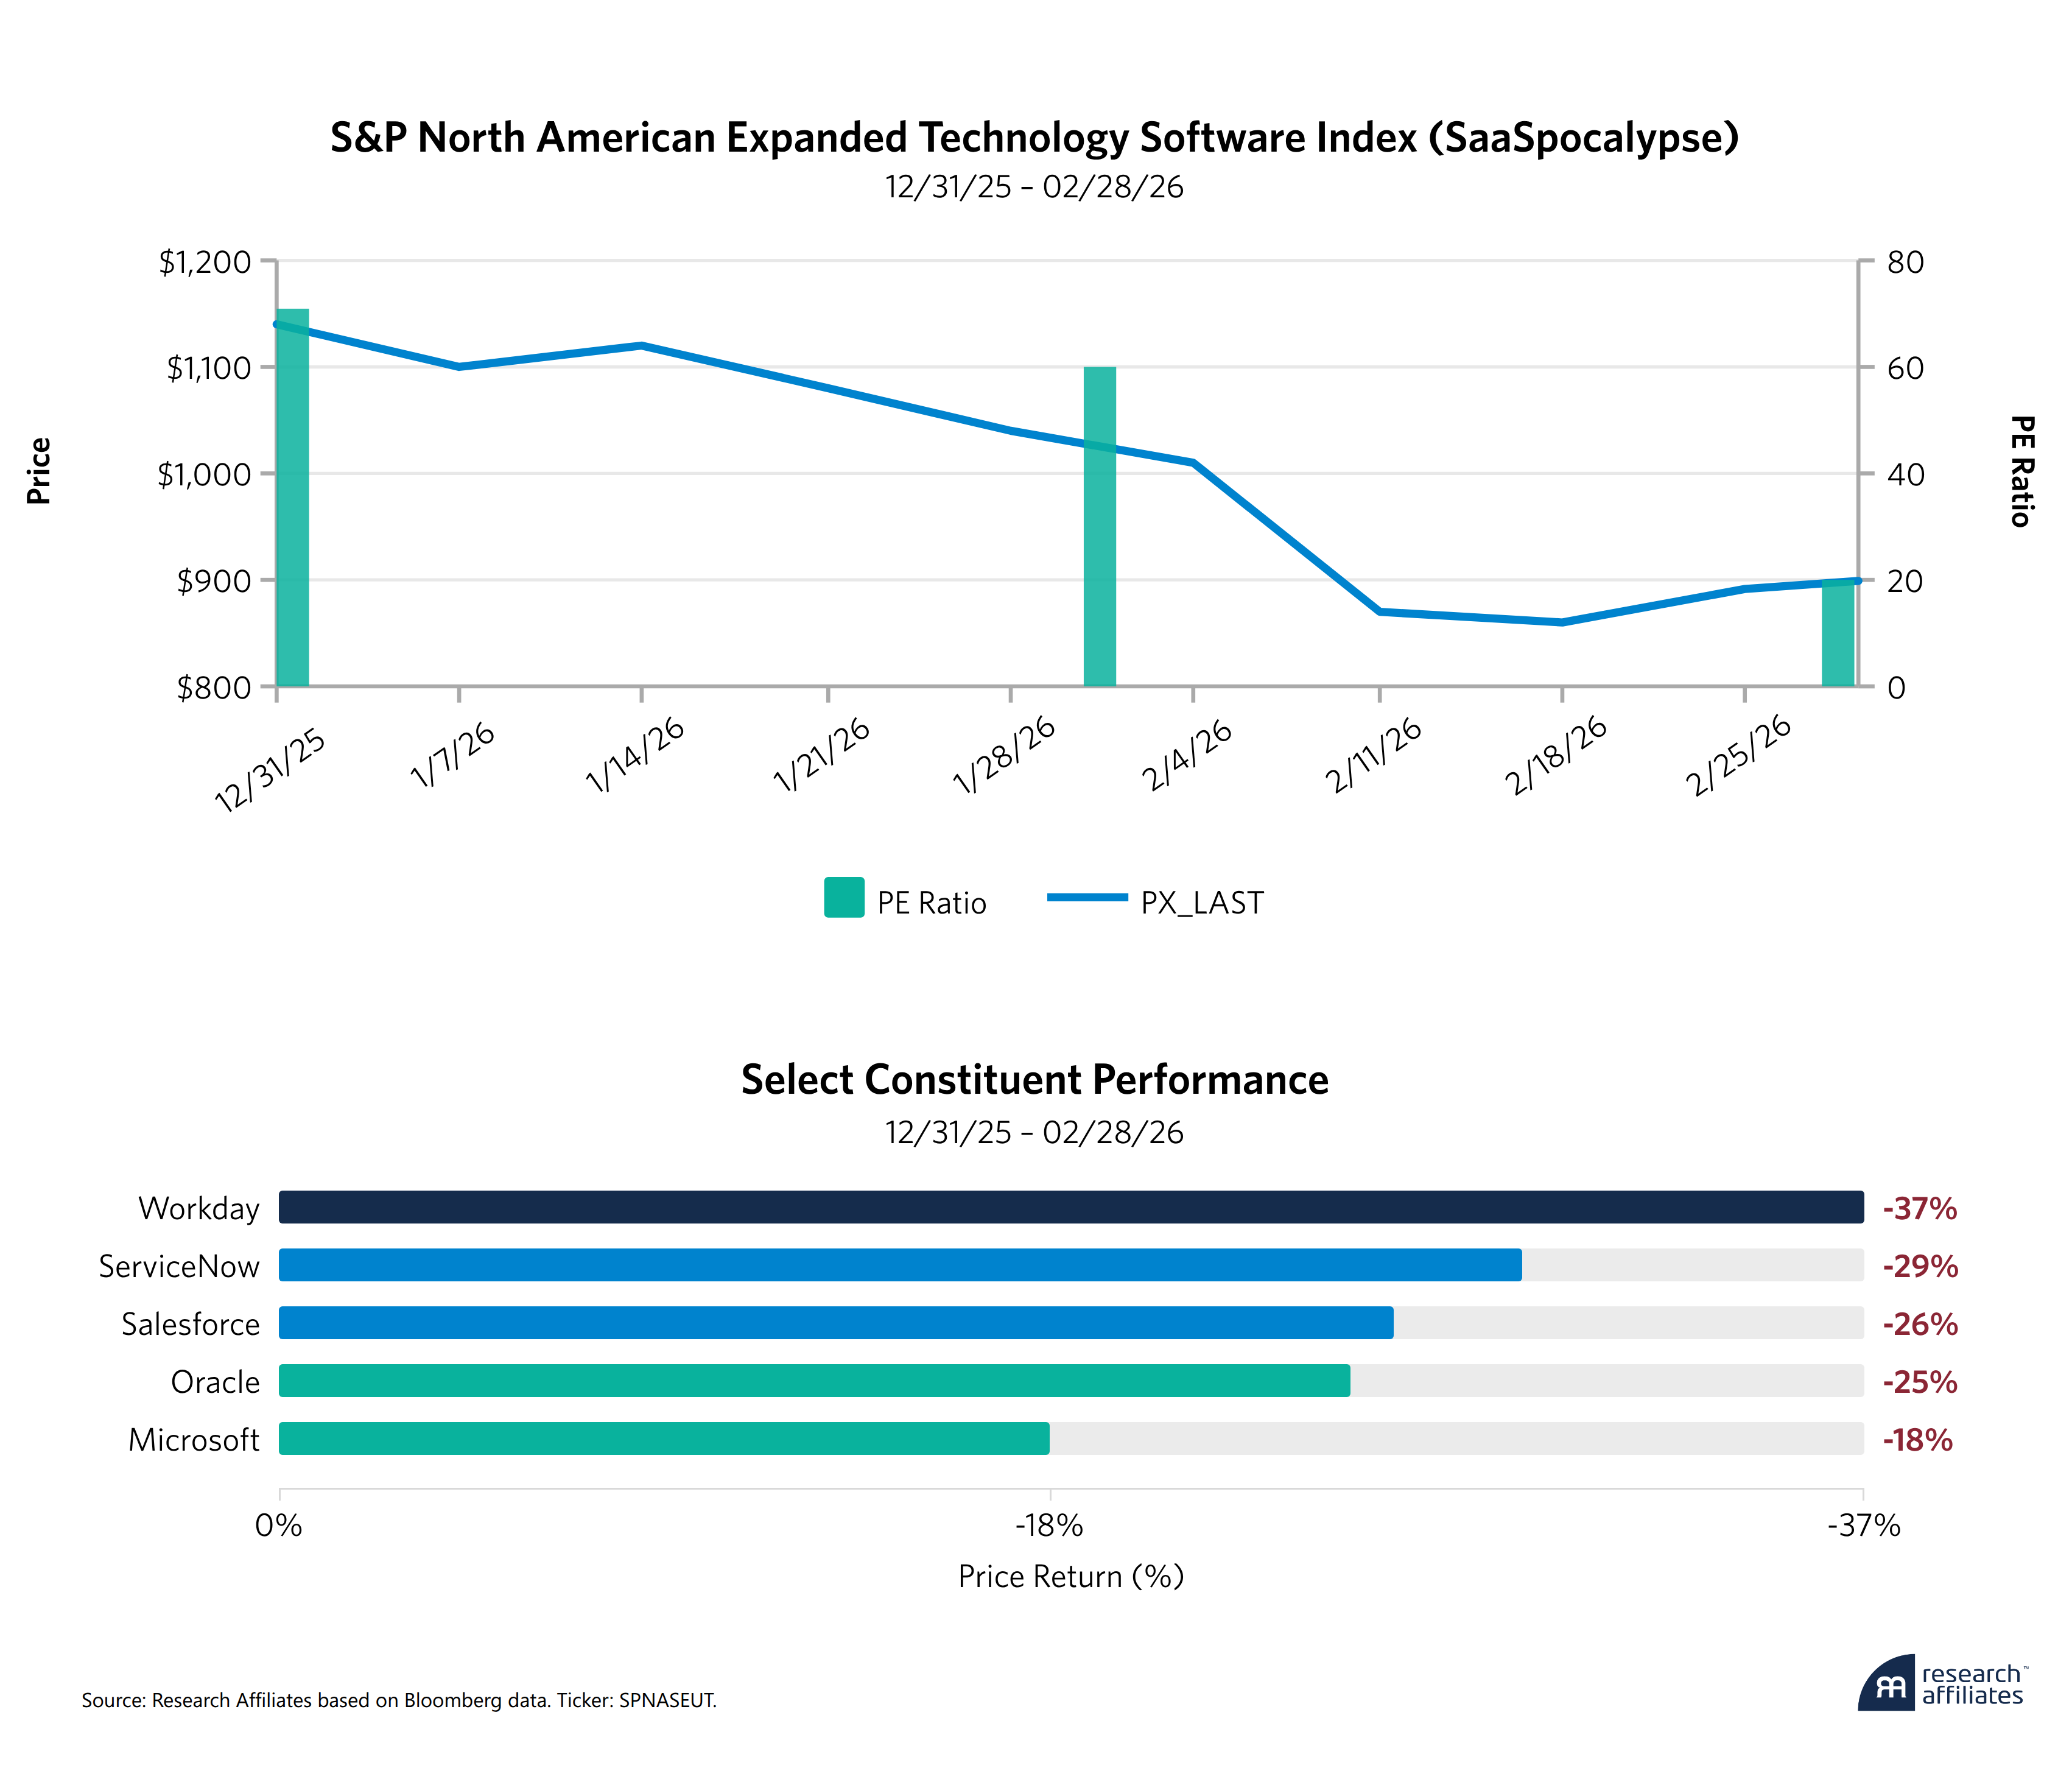Click the -37% Workday value label

click(1919, 1208)
